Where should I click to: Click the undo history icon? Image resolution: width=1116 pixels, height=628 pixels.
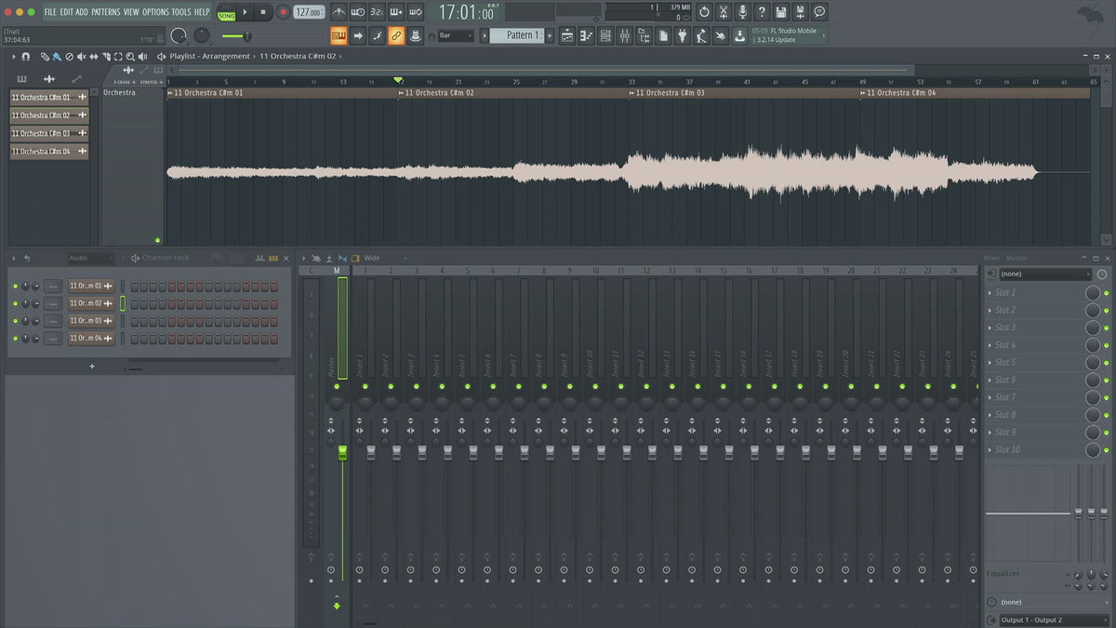(x=703, y=12)
